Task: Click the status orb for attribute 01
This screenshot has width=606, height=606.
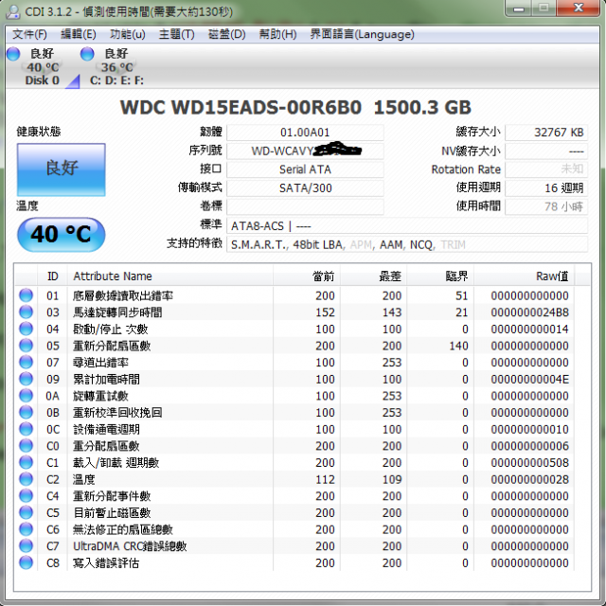Action: pyautogui.click(x=26, y=295)
